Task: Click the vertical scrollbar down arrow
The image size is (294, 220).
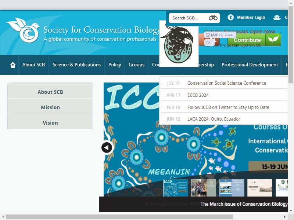Action: (291, 210)
